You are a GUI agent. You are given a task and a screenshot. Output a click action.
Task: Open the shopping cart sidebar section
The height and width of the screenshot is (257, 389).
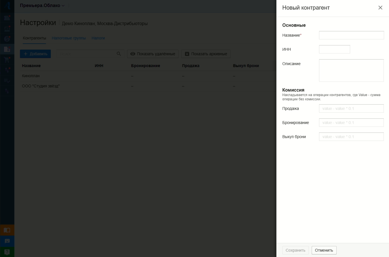(7, 60)
